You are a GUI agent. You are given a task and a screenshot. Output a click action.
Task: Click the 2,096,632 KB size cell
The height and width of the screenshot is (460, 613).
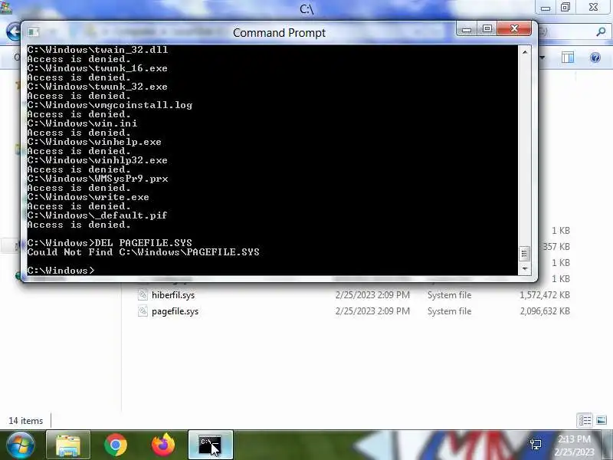click(x=545, y=311)
